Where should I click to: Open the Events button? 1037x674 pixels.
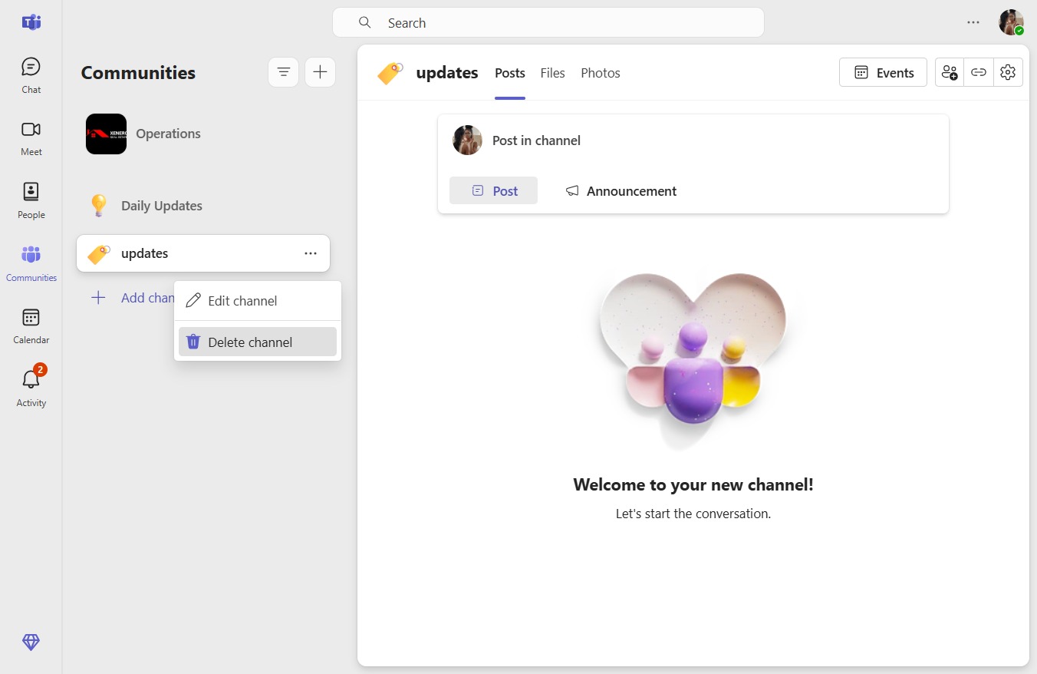(x=883, y=72)
